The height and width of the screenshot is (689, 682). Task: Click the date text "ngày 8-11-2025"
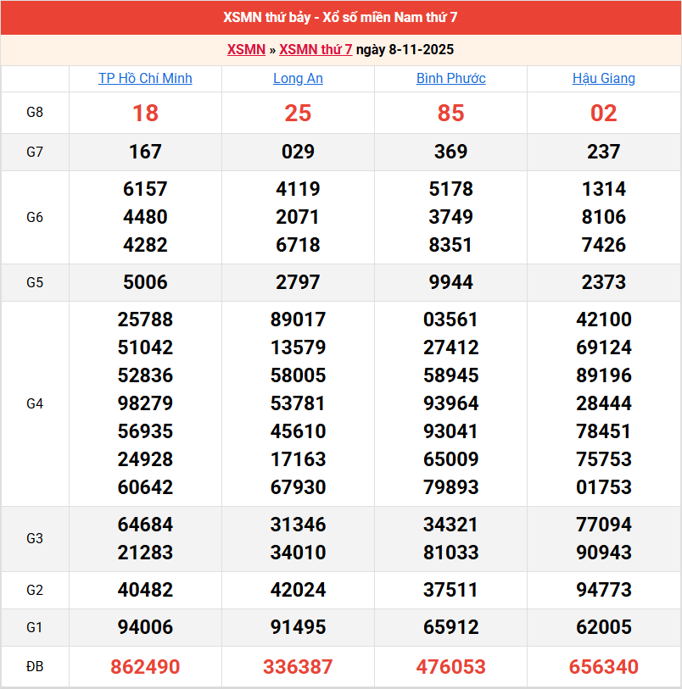coord(405,50)
